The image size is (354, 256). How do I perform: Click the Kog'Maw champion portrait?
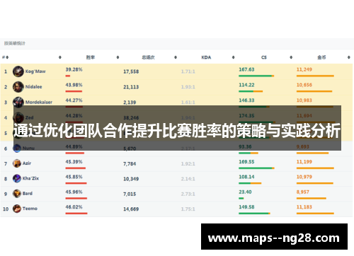point(18,71)
